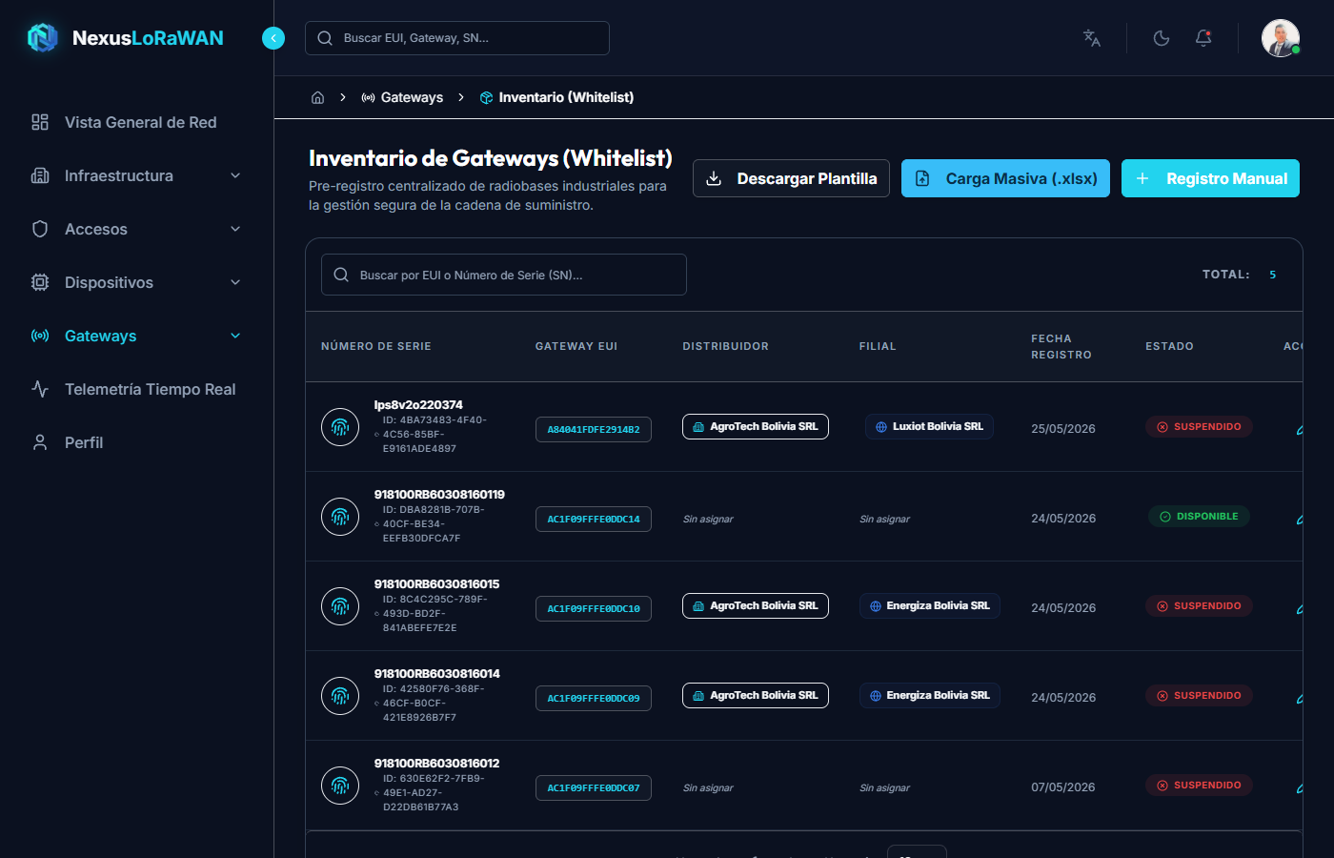Screen dimensions: 1334x858
Task: Open notifications from the bell icon
Action: pyautogui.click(x=1203, y=38)
